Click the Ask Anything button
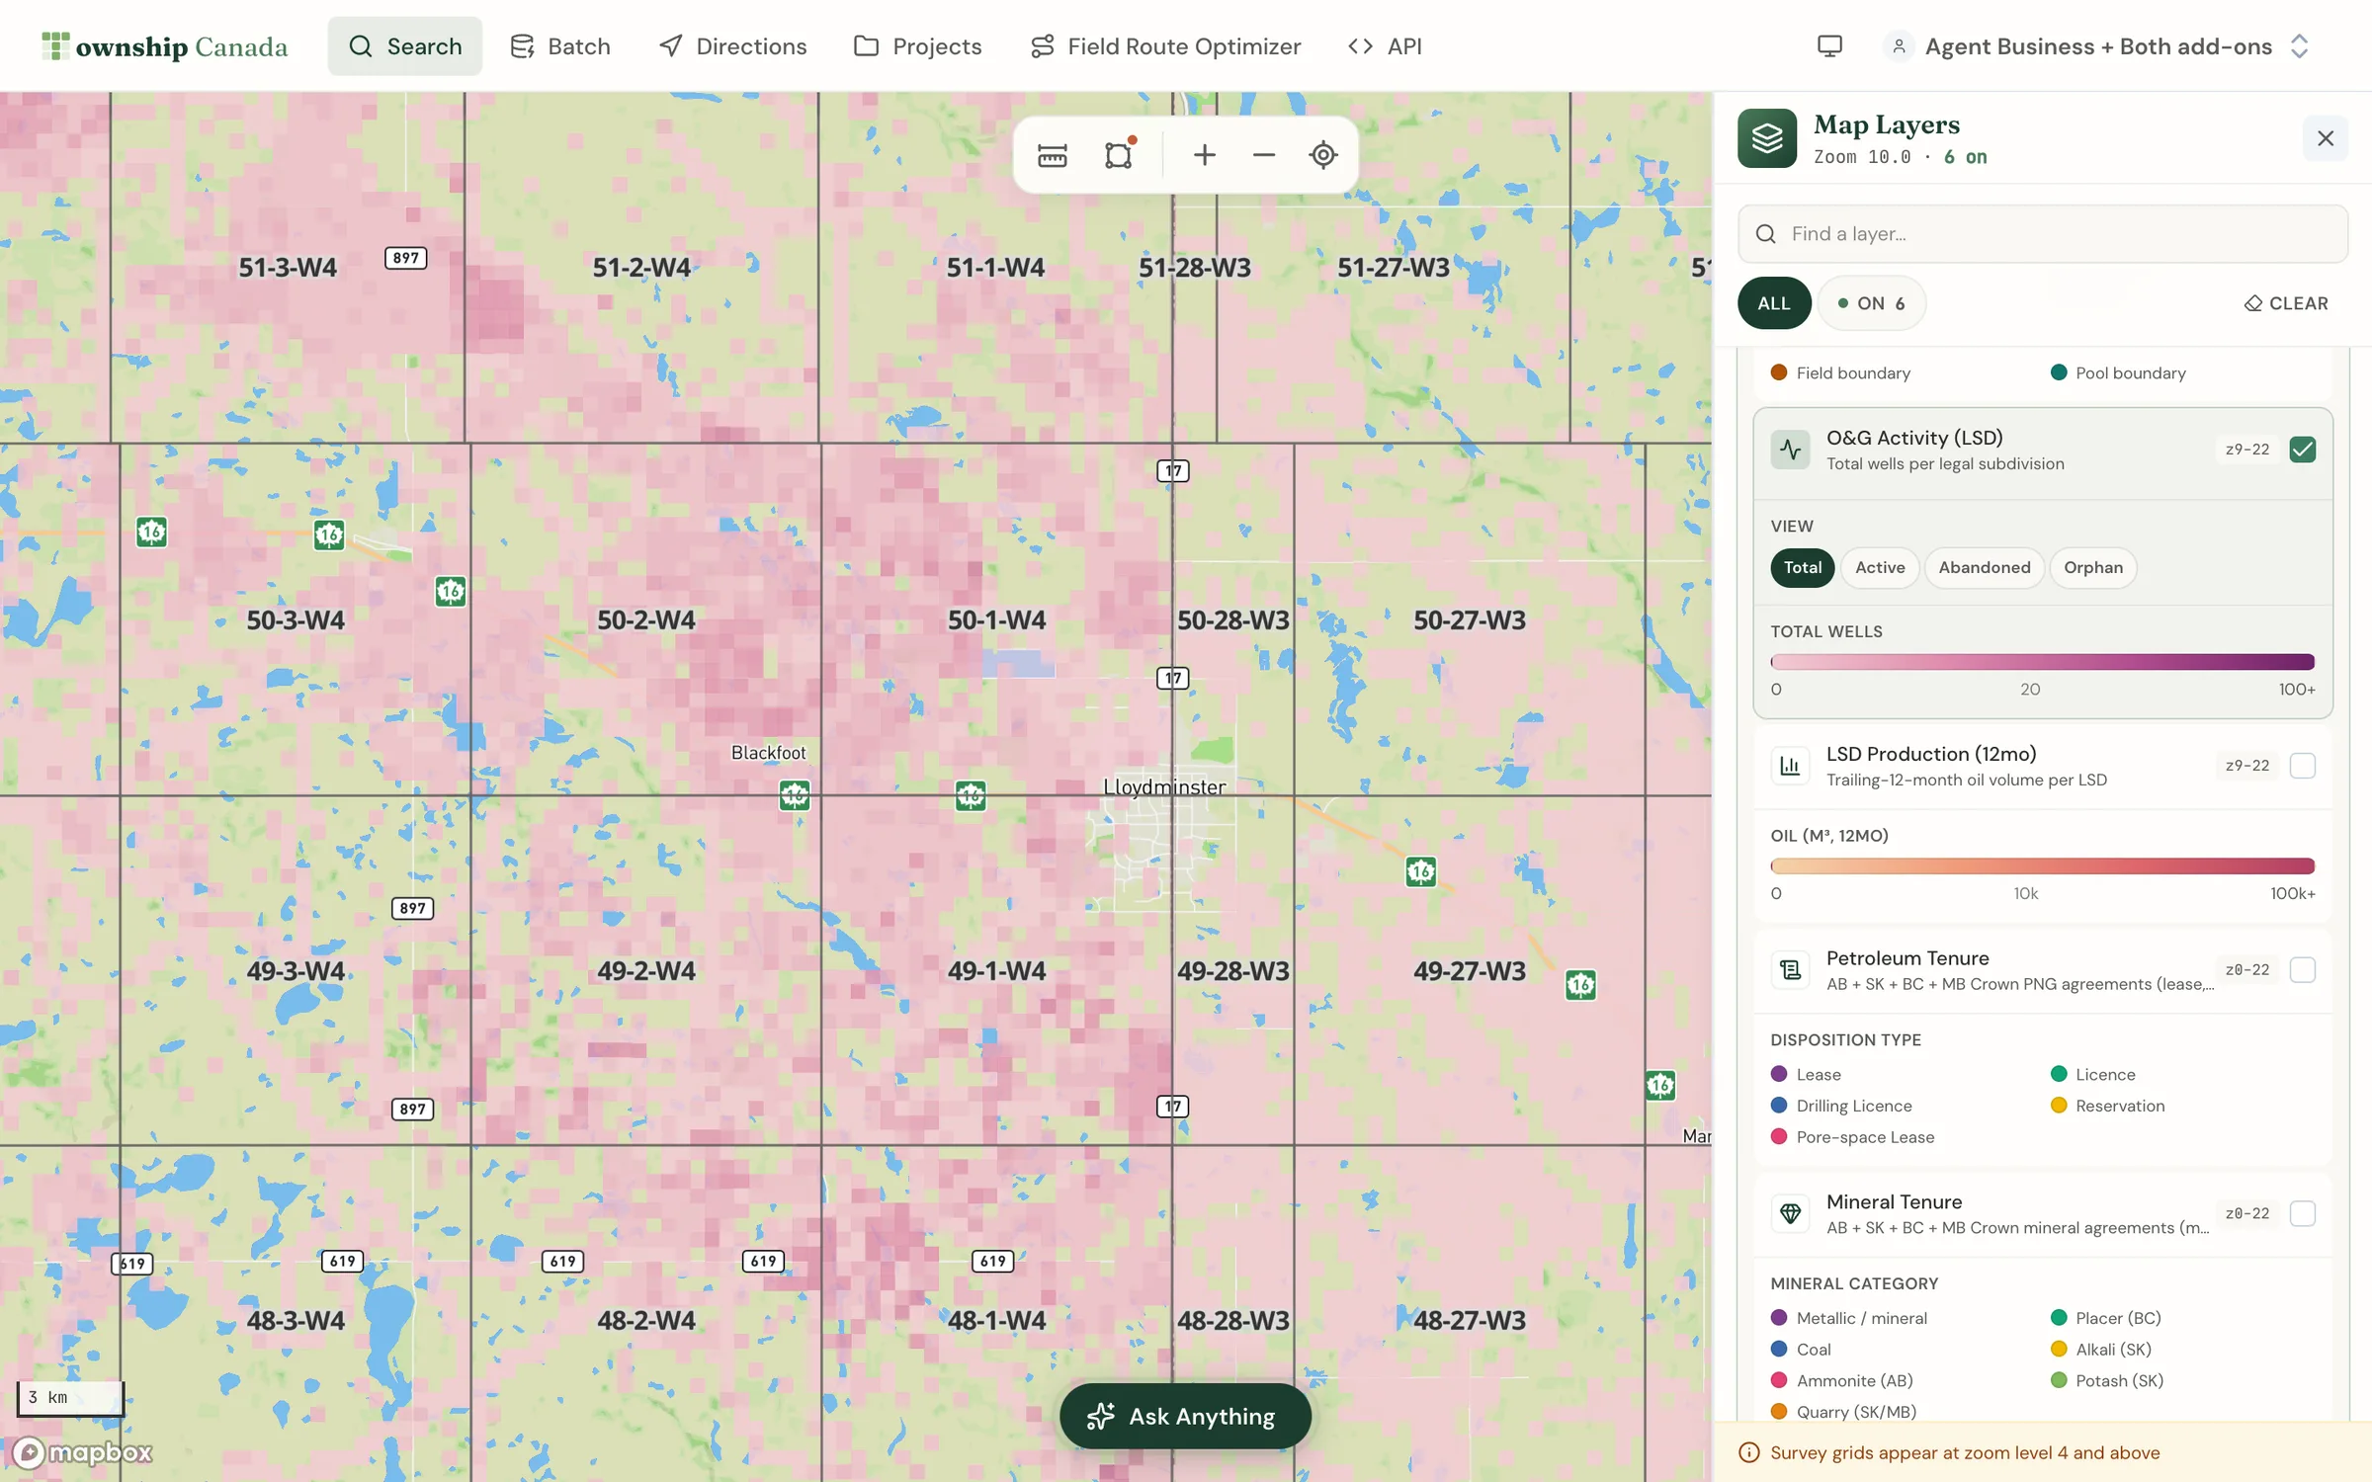 point(1185,1416)
